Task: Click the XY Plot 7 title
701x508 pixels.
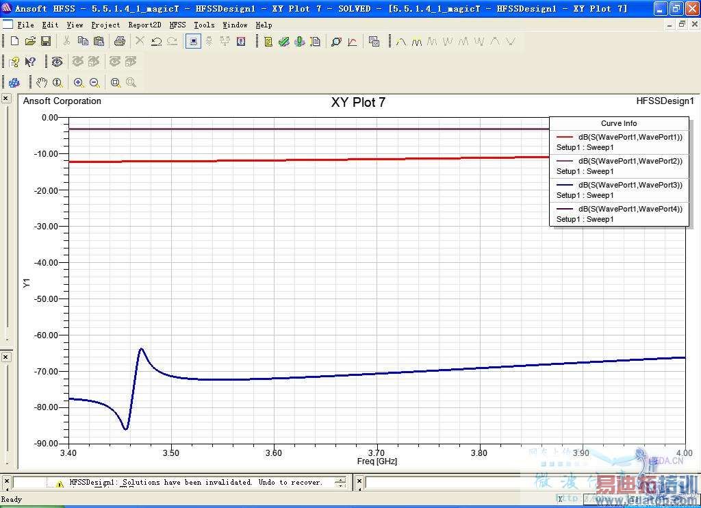Action: click(x=358, y=103)
